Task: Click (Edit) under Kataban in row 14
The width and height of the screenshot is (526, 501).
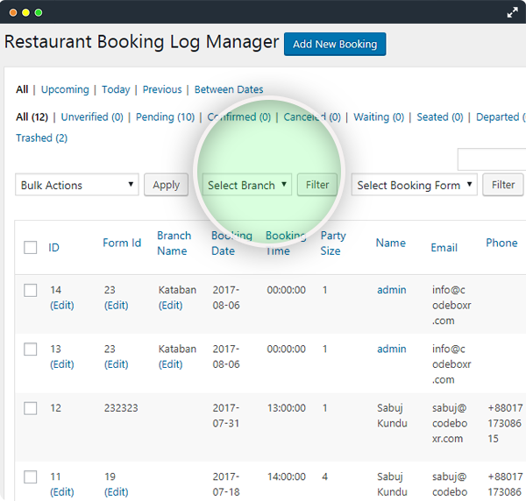Action: [x=170, y=306]
